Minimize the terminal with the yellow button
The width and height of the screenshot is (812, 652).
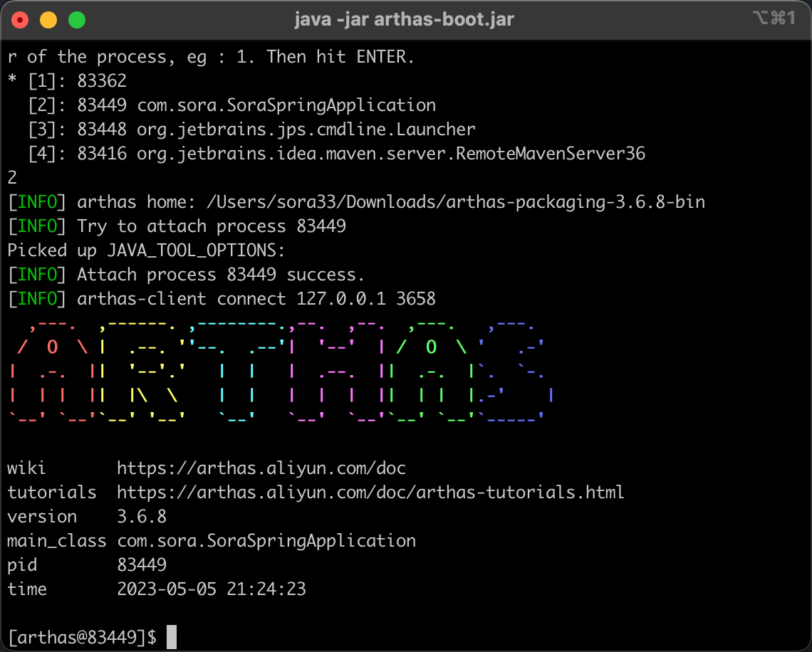[x=48, y=20]
